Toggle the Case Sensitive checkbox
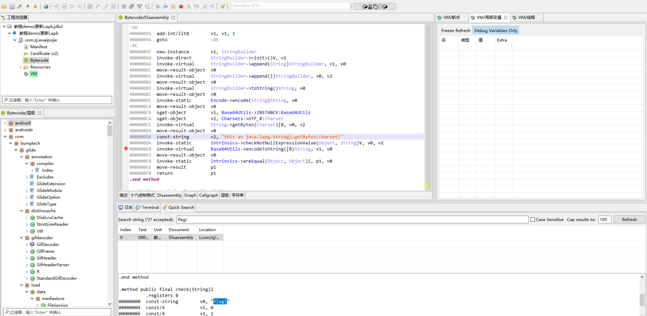 point(533,219)
